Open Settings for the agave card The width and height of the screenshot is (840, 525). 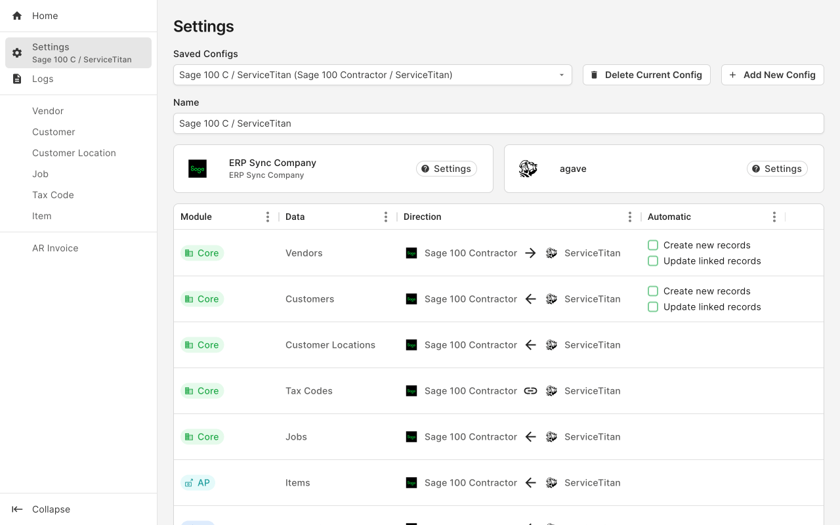coord(777,169)
